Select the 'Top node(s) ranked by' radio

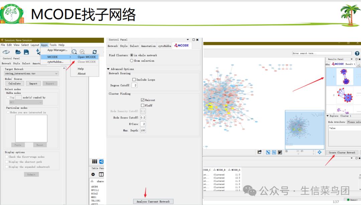tap(8, 97)
